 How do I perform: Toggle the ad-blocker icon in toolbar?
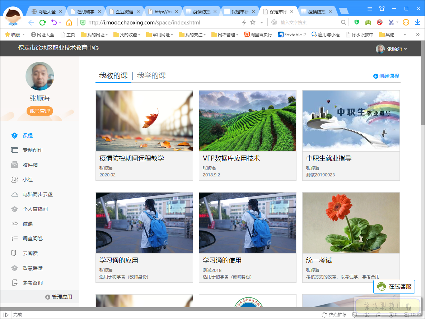point(379,22)
